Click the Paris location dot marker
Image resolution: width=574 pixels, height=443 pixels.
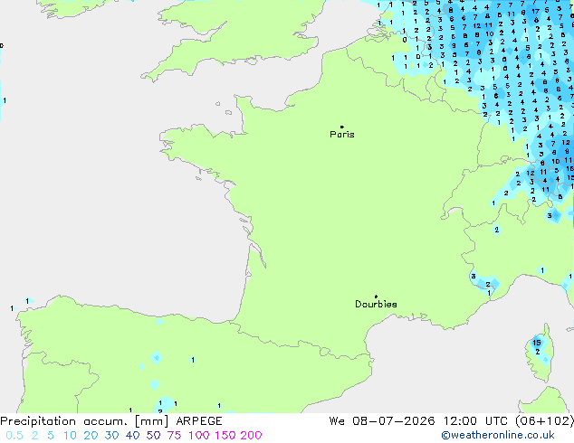(x=342, y=127)
